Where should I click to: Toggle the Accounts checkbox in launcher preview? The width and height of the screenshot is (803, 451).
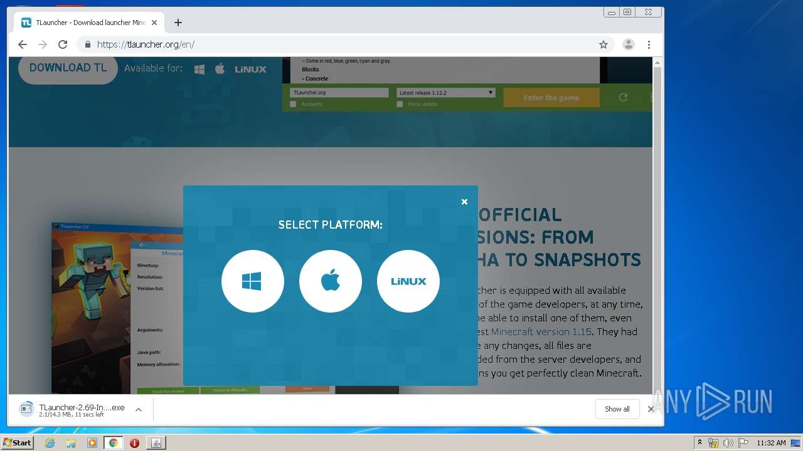pyautogui.click(x=293, y=104)
